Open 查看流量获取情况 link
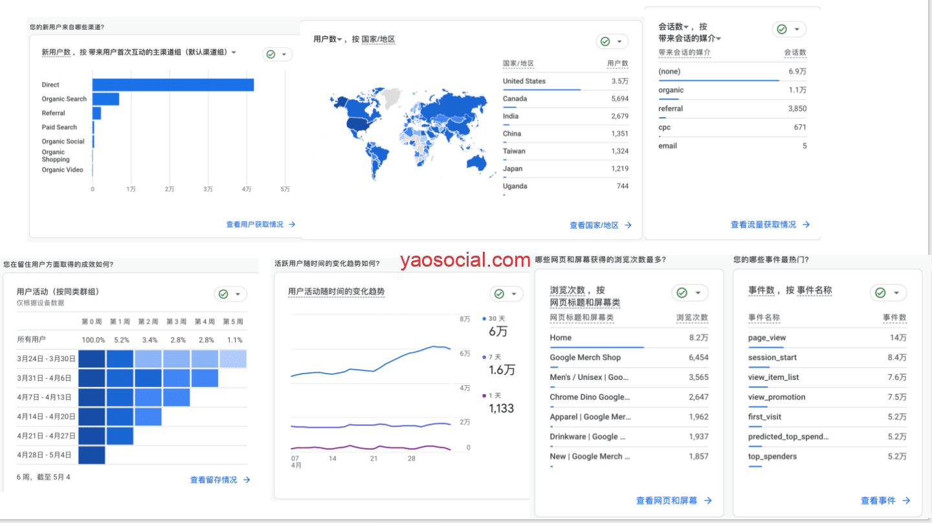Screen dimensions: 932x523 coord(763,225)
